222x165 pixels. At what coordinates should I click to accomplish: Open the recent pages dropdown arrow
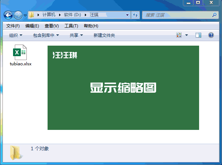[25, 15]
